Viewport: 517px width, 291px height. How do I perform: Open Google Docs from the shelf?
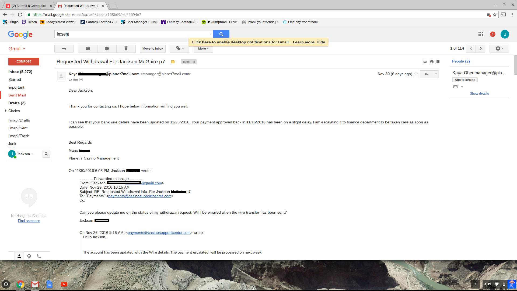(x=50, y=284)
